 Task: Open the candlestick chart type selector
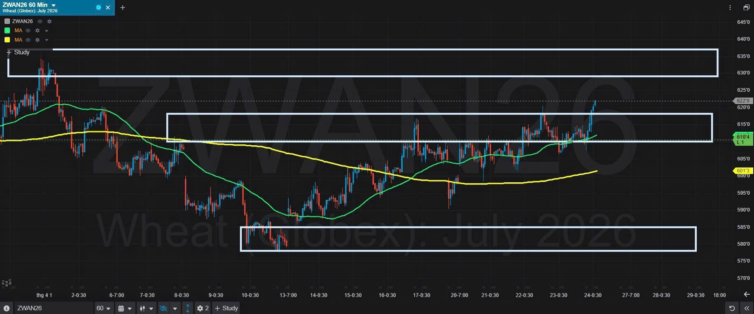coord(147,308)
